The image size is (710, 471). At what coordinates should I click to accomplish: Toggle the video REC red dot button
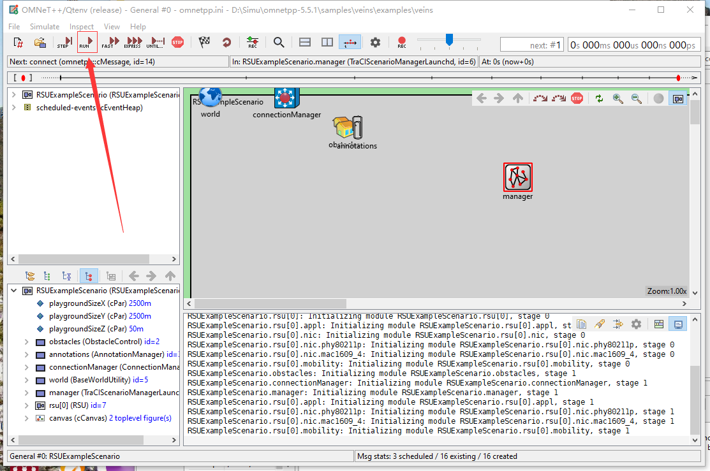click(x=402, y=43)
